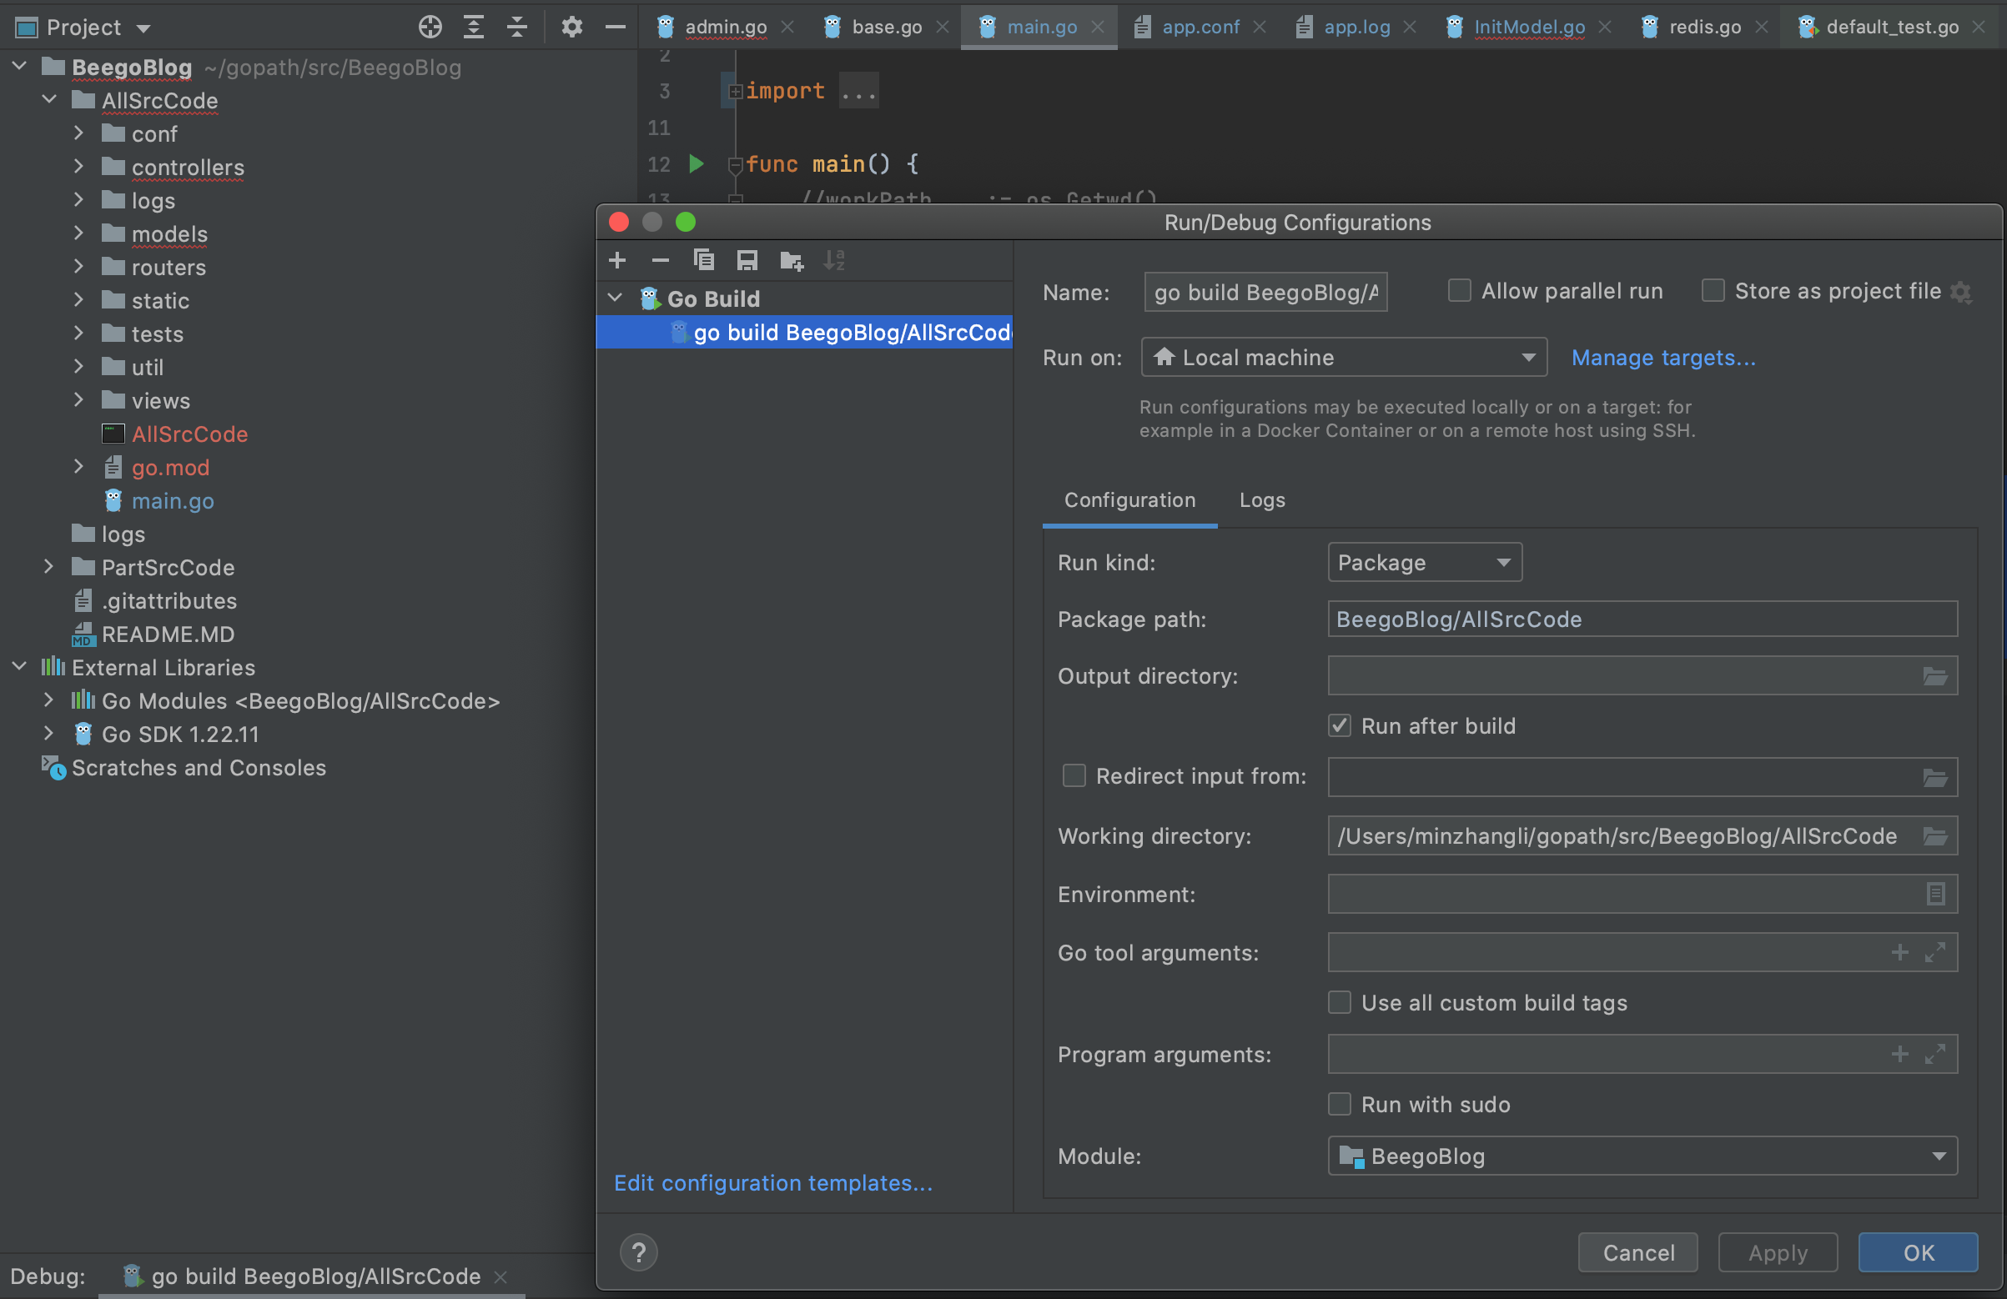The width and height of the screenshot is (2007, 1299).
Task: Expand Program arguments field
Action: (x=1934, y=1054)
